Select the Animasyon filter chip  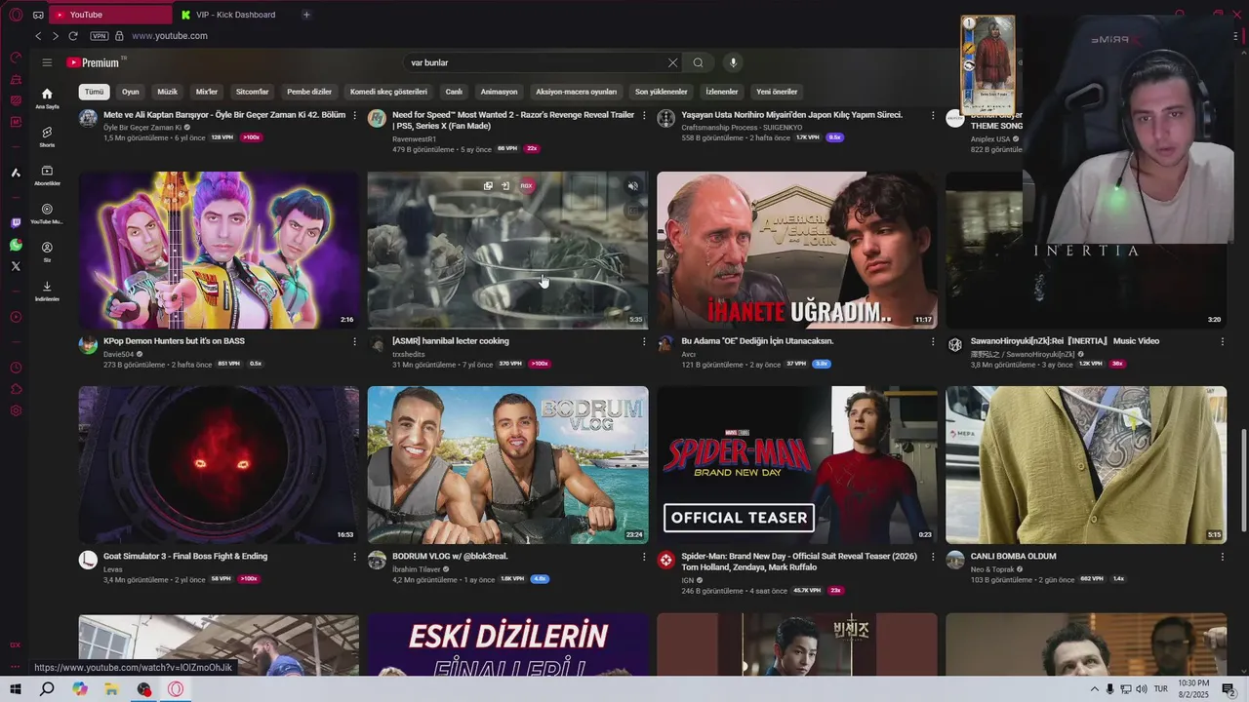coord(499,92)
